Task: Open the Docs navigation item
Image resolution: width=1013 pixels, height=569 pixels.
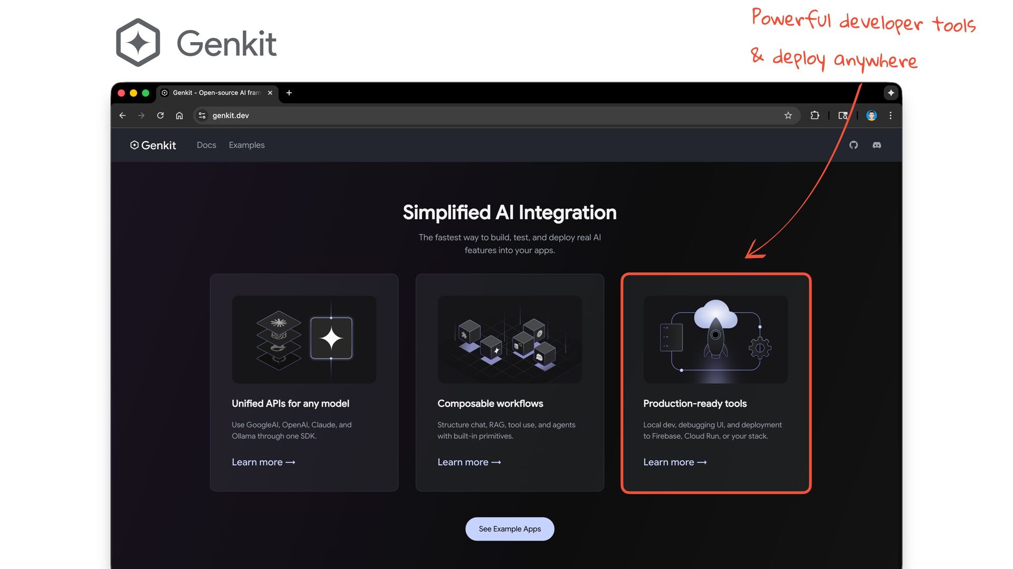Action: tap(206, 145)
